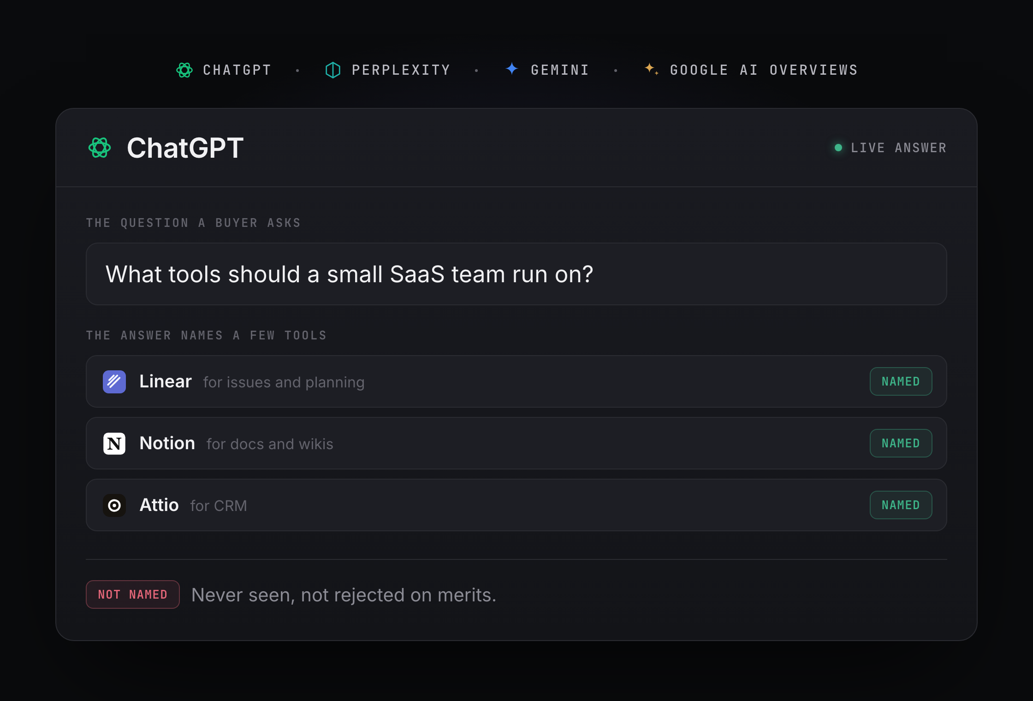The height and width of the screenshot is (701, 1033).
Task: Click the Attio app icon
Action: 114,505
